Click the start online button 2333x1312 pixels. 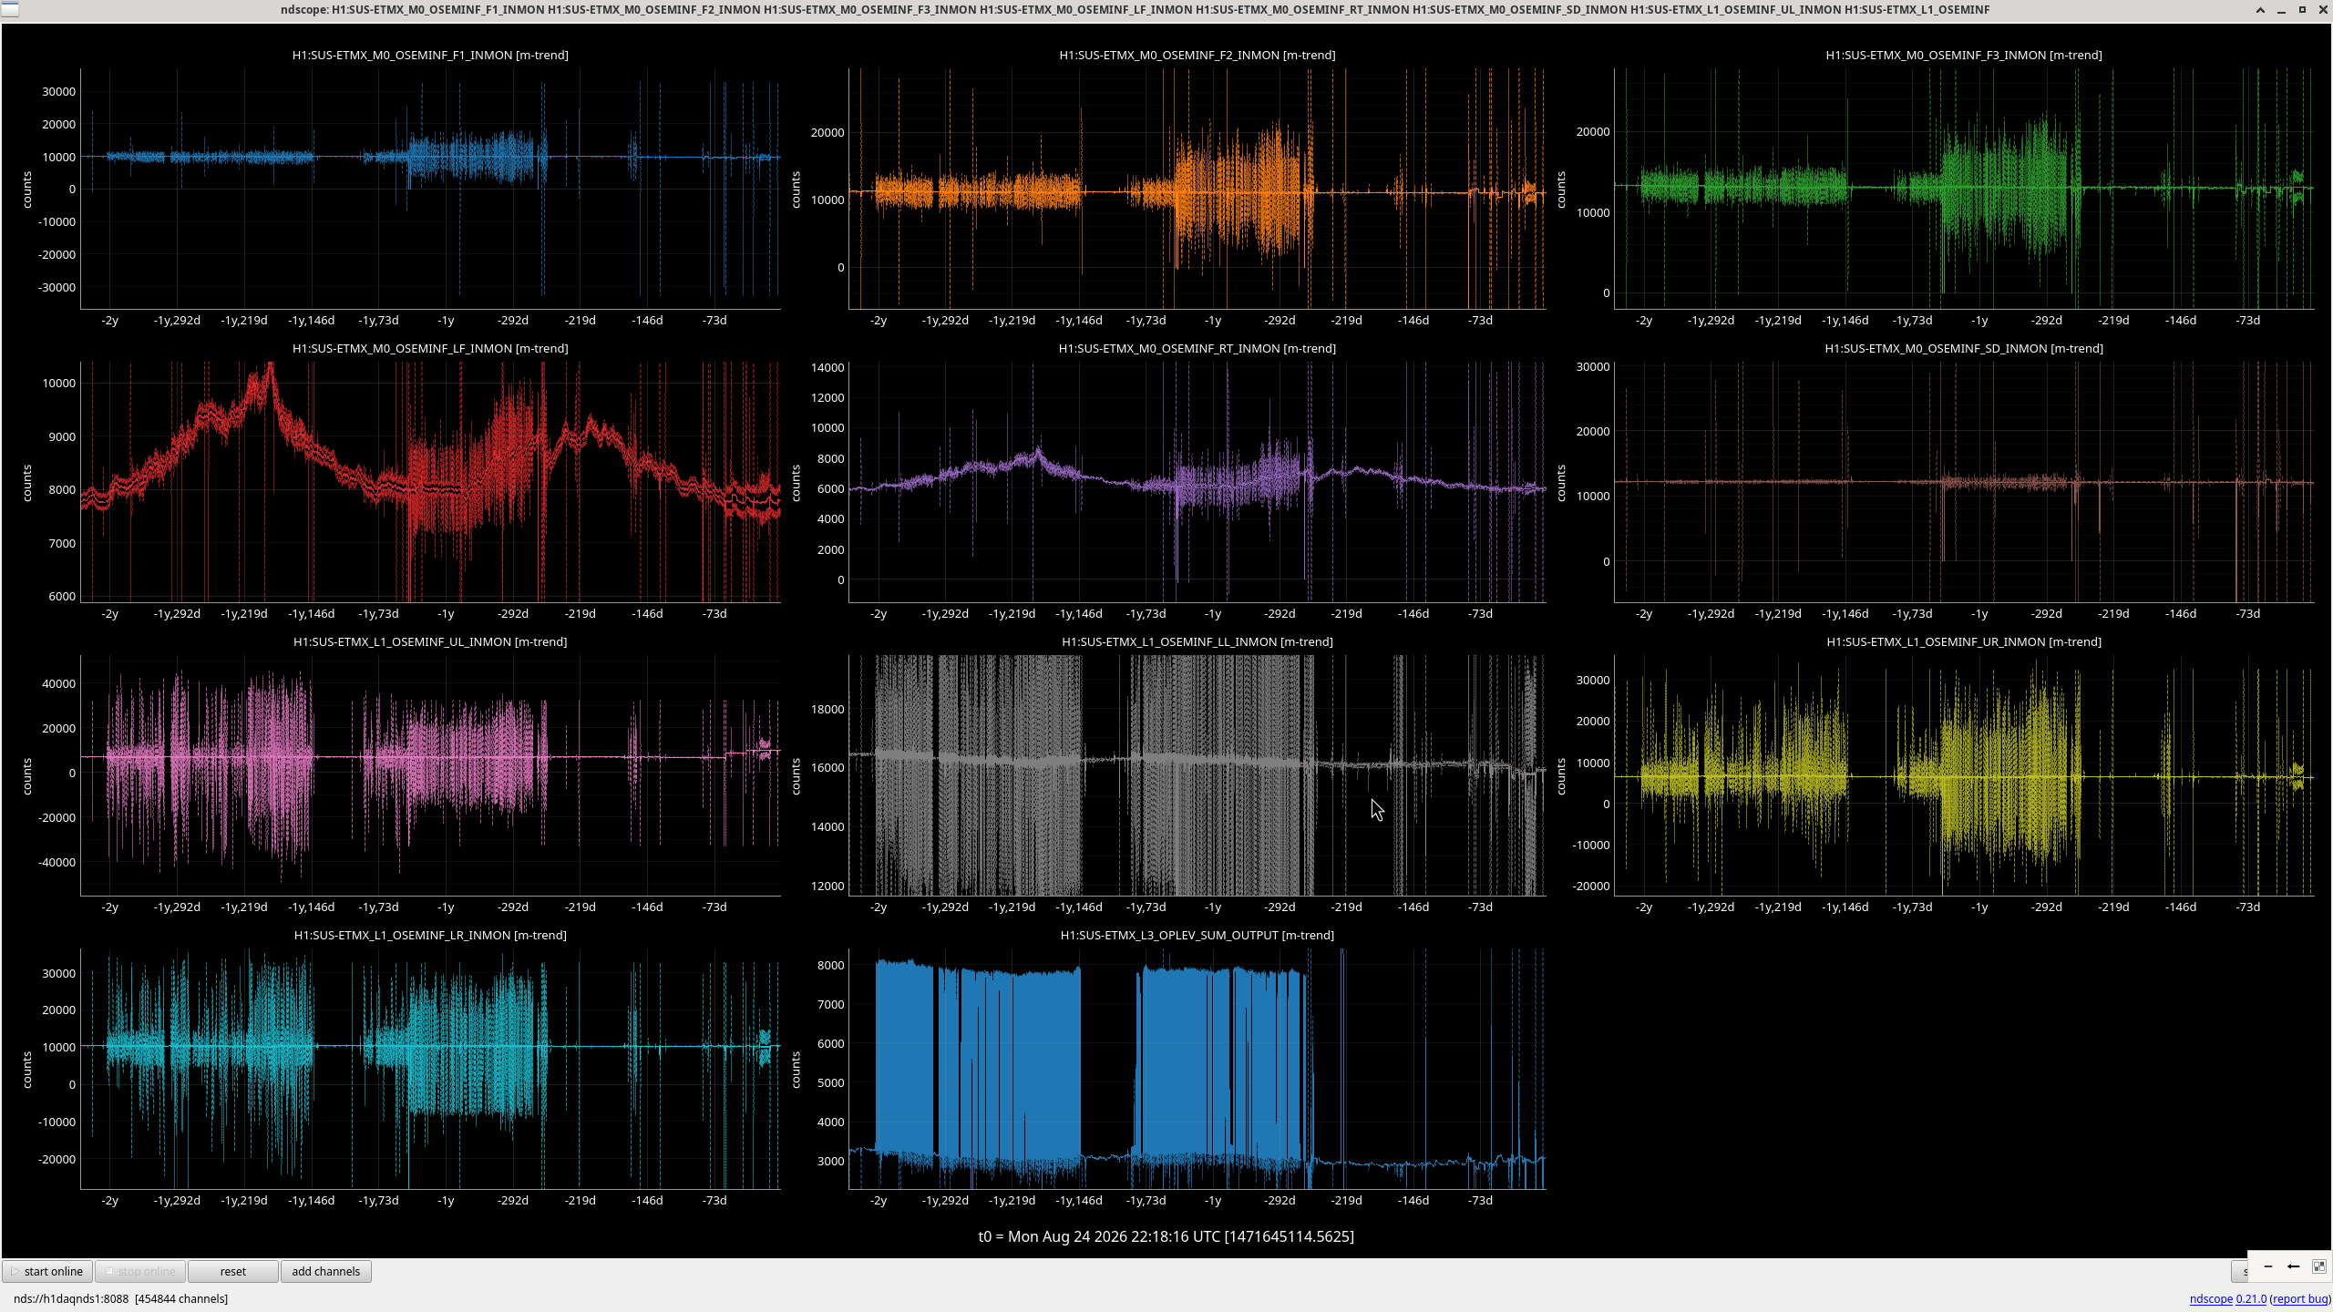coord(47,1271)
